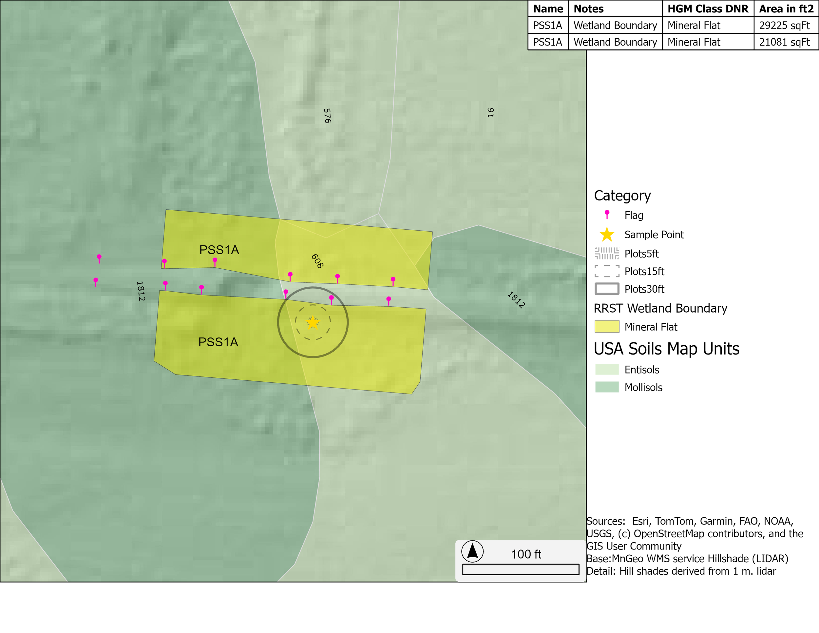Click the Area in ft2 column header

(786, 9)
